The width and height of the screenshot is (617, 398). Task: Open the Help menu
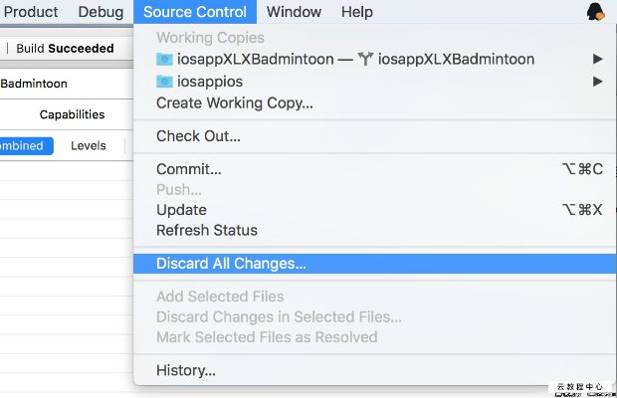click(x=356, y=12)
